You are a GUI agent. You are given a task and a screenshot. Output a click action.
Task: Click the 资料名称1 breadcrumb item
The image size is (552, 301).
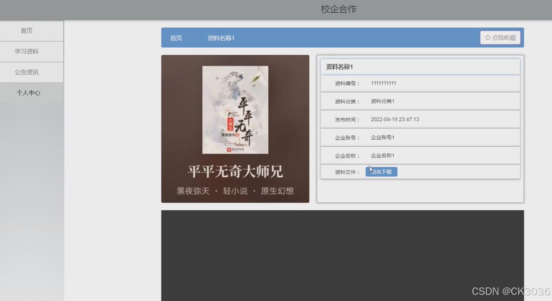(x=221, y=38)
